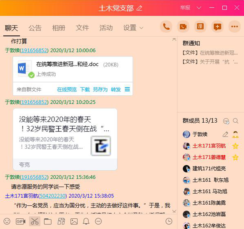This screenshot has width=244, height=229.
Task: Open the GIF sticker panel
Action: pyautogui.click(x=20, y=221)
